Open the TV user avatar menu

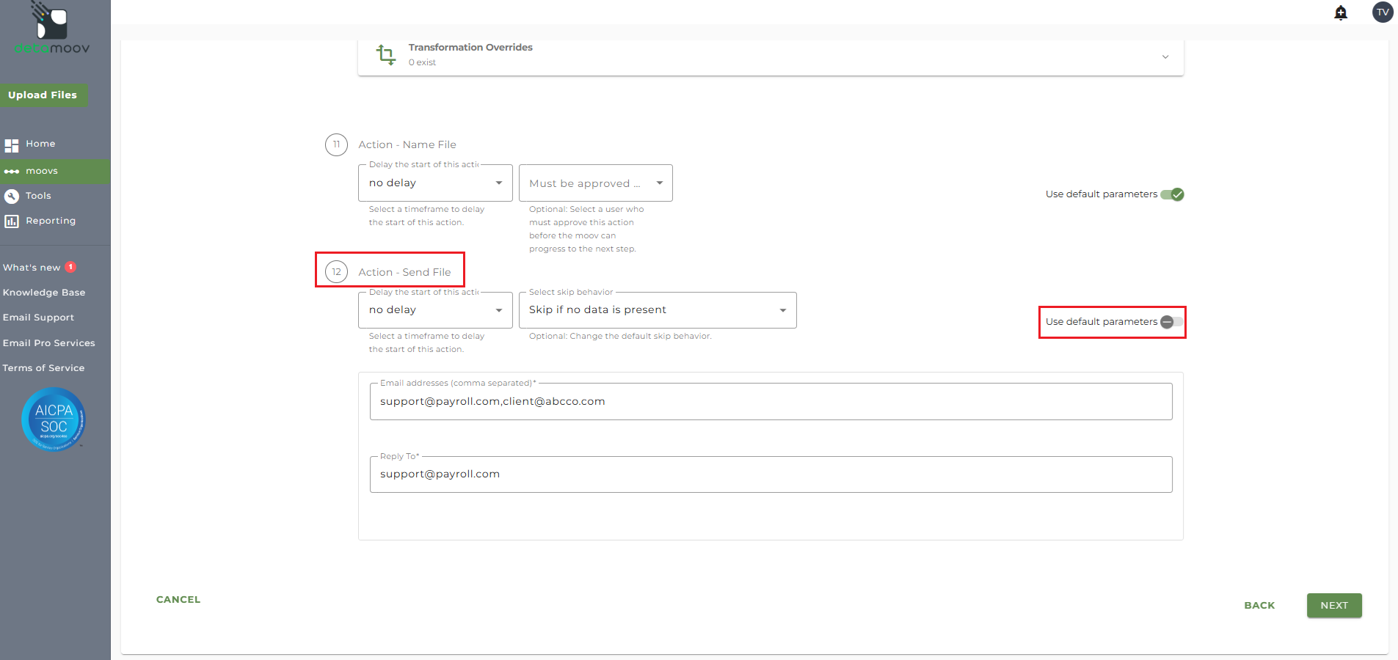(x=1382, y=12)
